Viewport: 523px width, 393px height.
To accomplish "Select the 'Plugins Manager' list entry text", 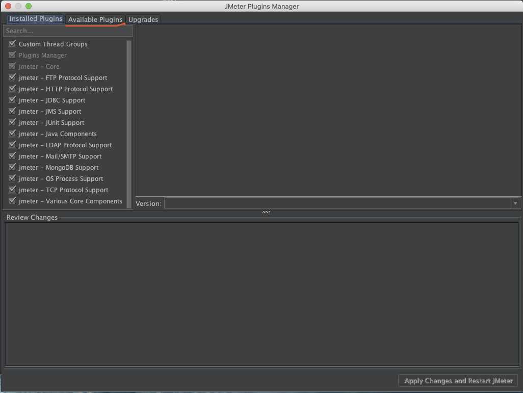I will tap(43, 56).
